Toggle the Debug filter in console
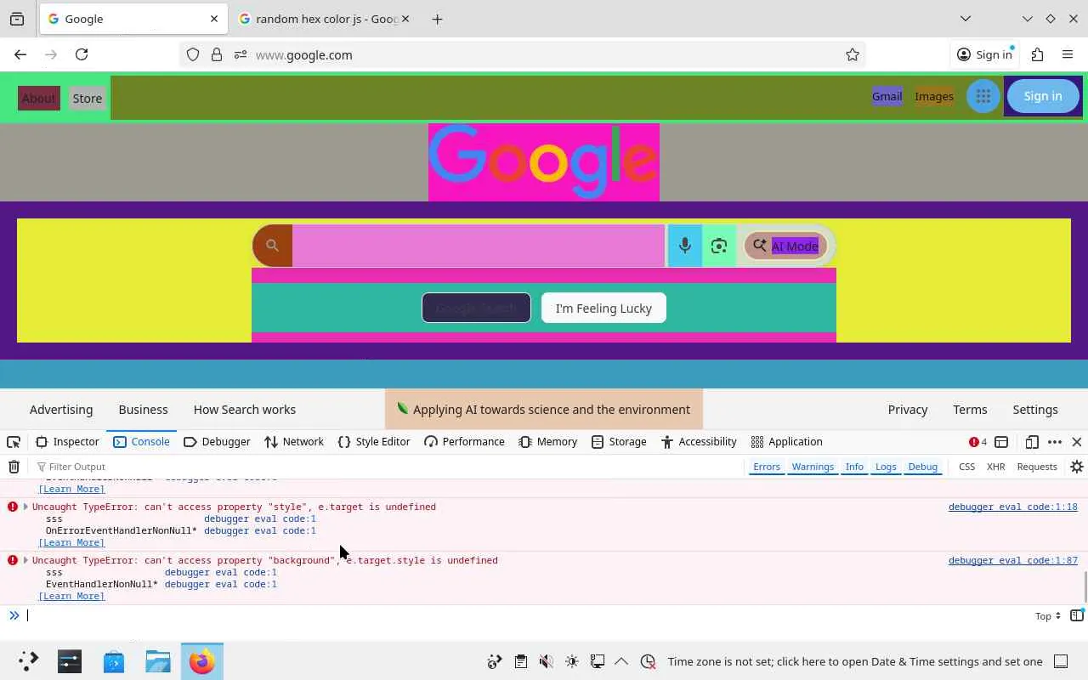 pyautogui.click(x=922, y=467)
